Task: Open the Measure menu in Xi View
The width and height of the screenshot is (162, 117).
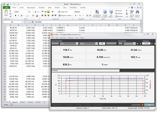Action: [x=71, y=38]
